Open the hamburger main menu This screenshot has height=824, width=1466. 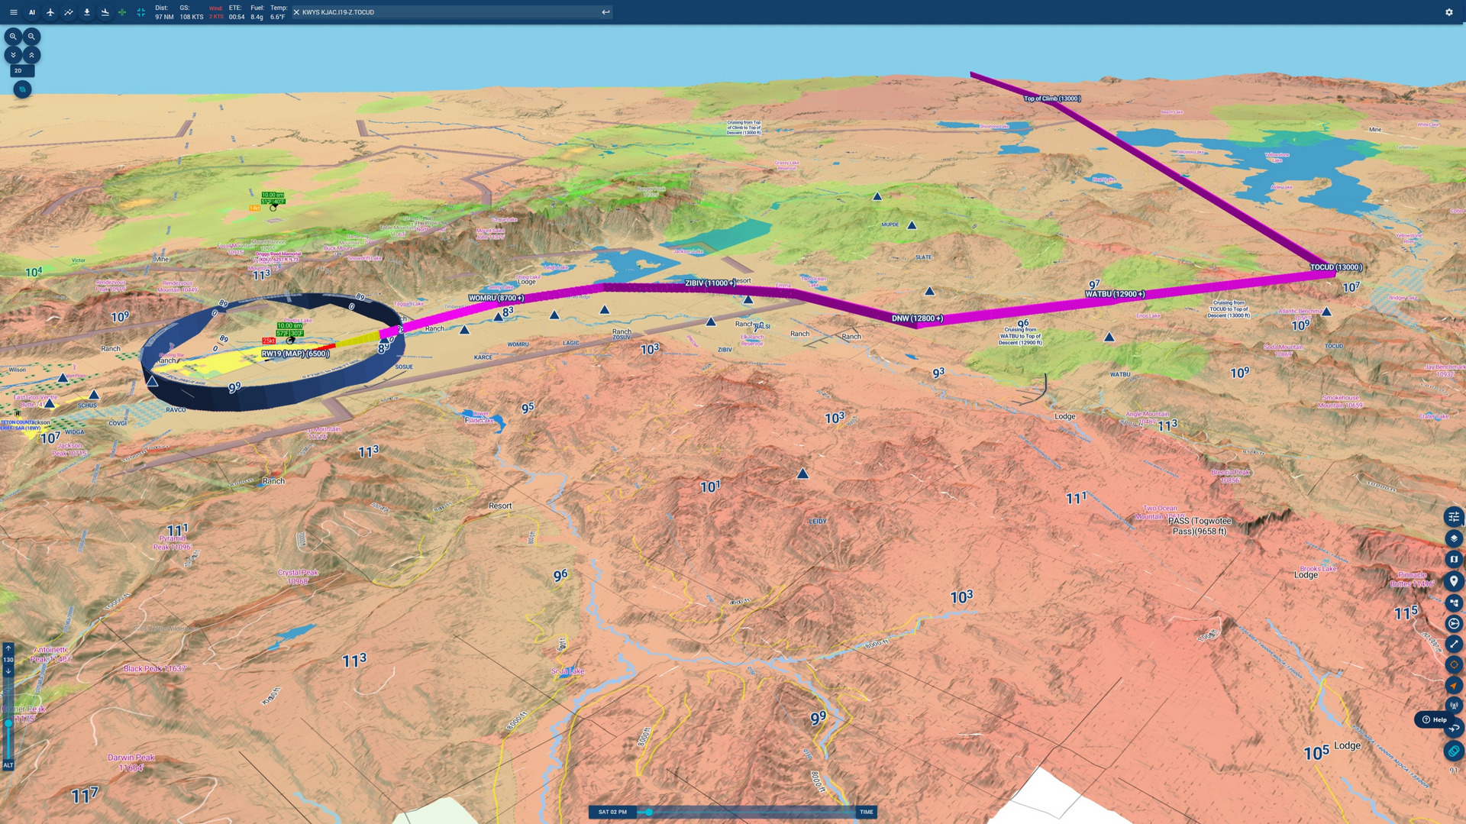[13, 12]
